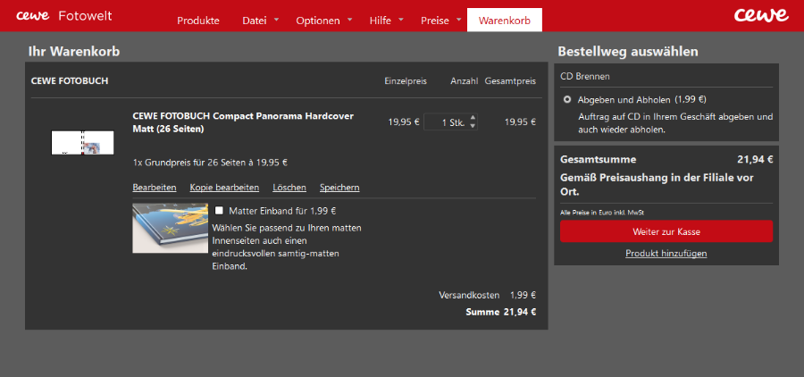The image size is (804, 377).
Task: Click the matte cover sample image
Action: [x=170, y=227]
